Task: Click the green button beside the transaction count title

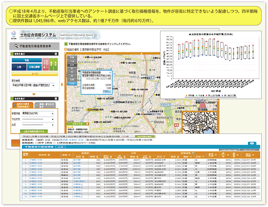Action: pyautogui.click(x=145, y=136)
